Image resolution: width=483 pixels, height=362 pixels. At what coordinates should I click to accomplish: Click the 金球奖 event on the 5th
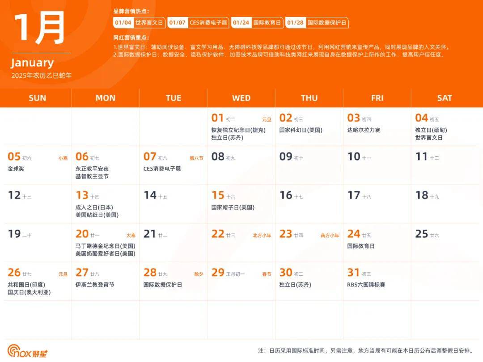tap(17, 169)
